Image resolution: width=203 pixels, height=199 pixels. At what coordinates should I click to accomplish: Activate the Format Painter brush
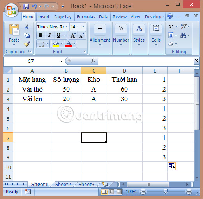point(27,44)
